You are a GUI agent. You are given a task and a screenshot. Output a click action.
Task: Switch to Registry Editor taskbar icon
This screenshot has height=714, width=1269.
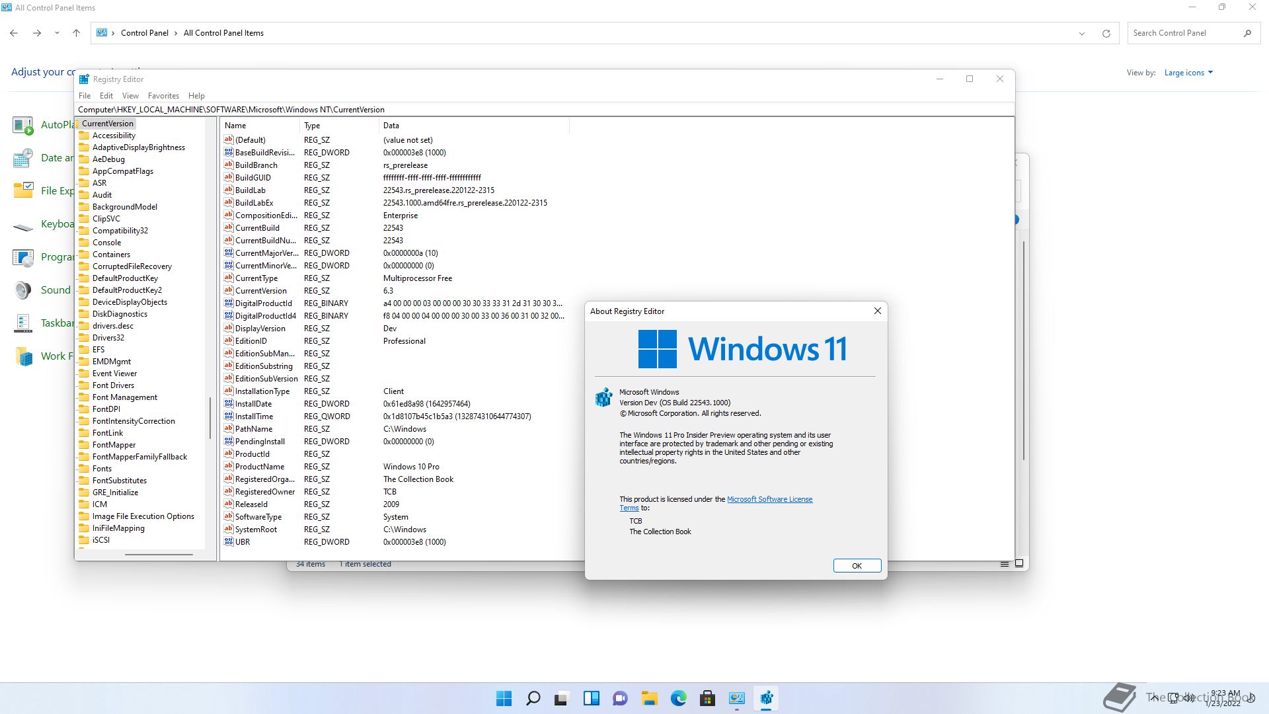tap(766, 698)
